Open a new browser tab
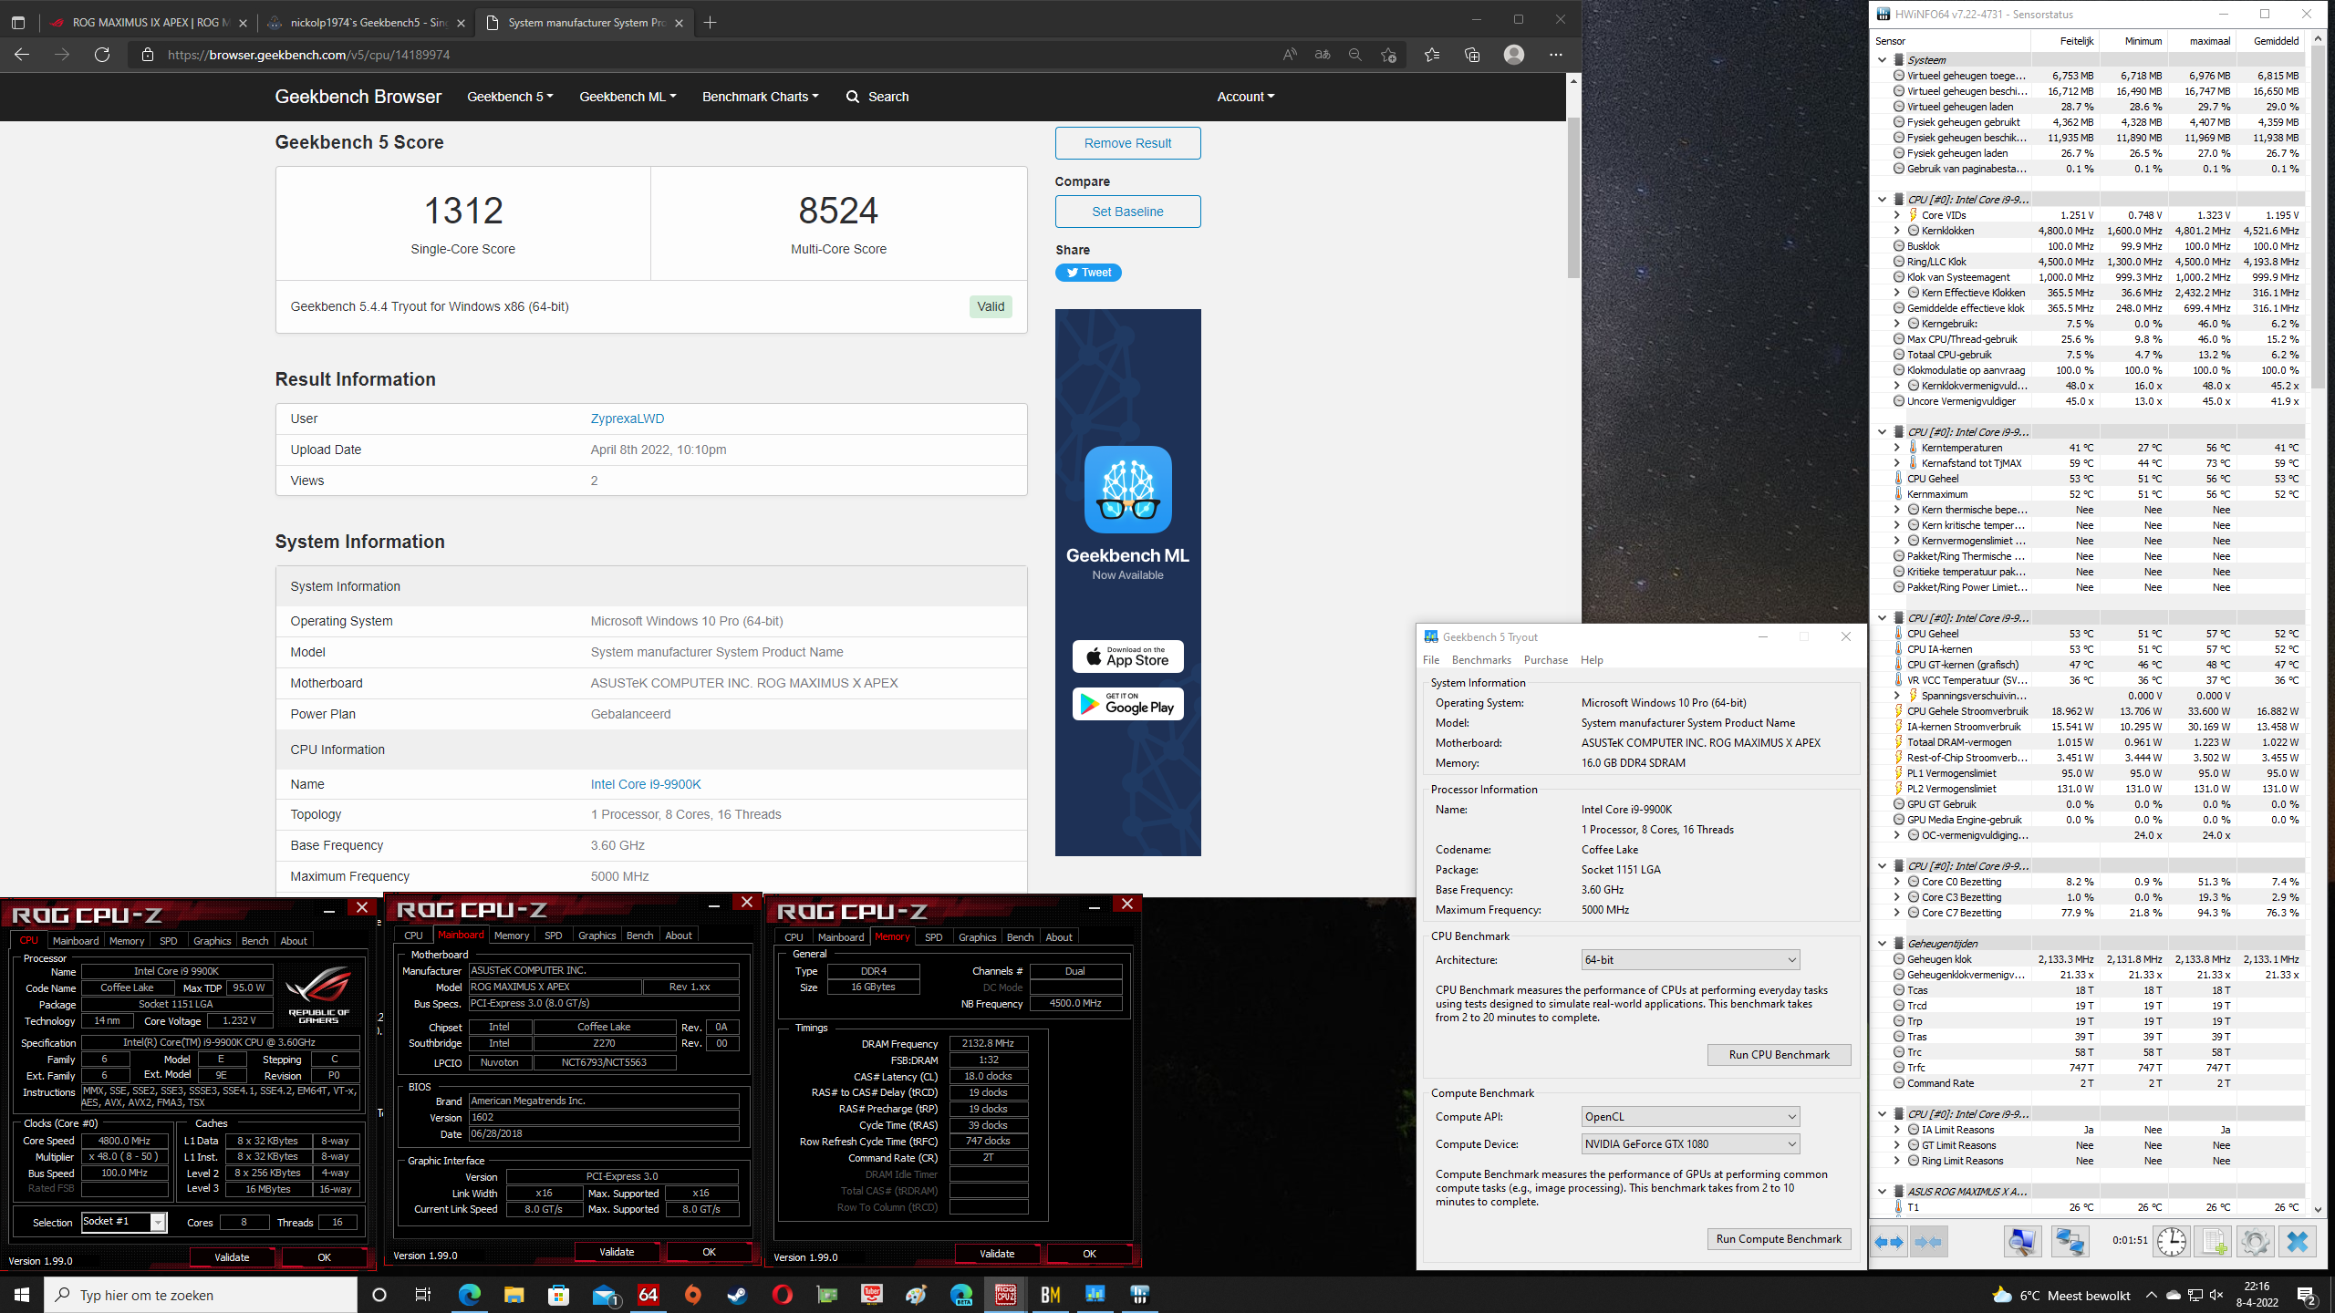 [x=710, y=23]
